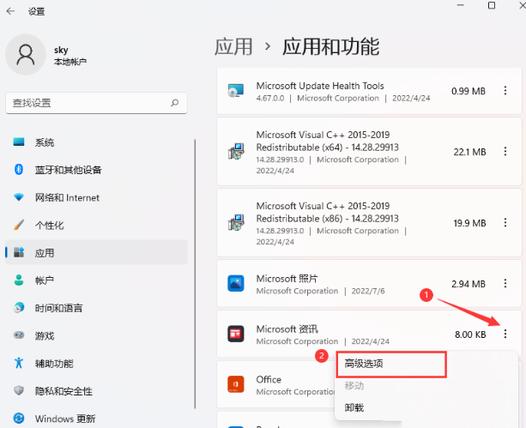Open 蓝牙和其他设备 Bluetooth settings

click(68, 170)
